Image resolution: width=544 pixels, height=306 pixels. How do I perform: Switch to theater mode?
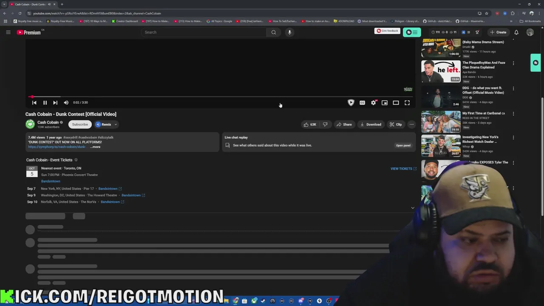tap(396, 102)
